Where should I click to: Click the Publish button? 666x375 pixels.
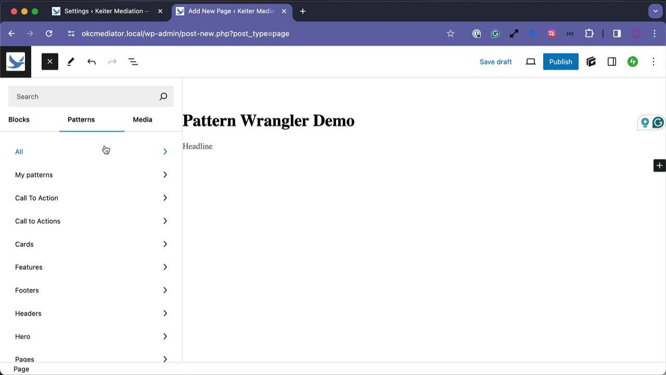coord(561,61)
